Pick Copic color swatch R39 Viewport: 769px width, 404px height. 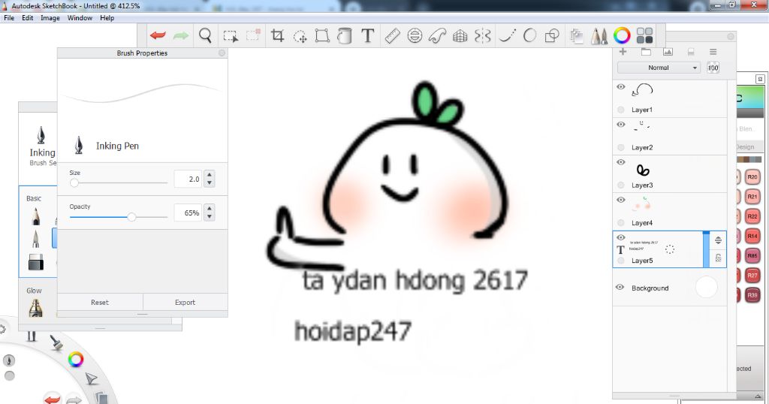[x=752, y=295]
